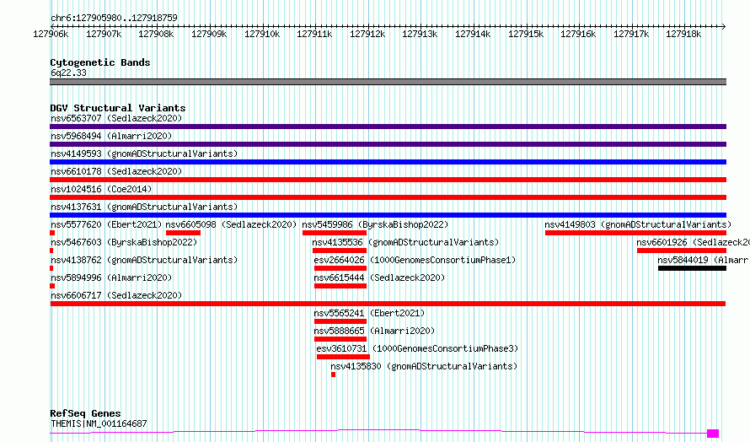Select the THEMIS|NM_001164687 gene label

point(99,423)
